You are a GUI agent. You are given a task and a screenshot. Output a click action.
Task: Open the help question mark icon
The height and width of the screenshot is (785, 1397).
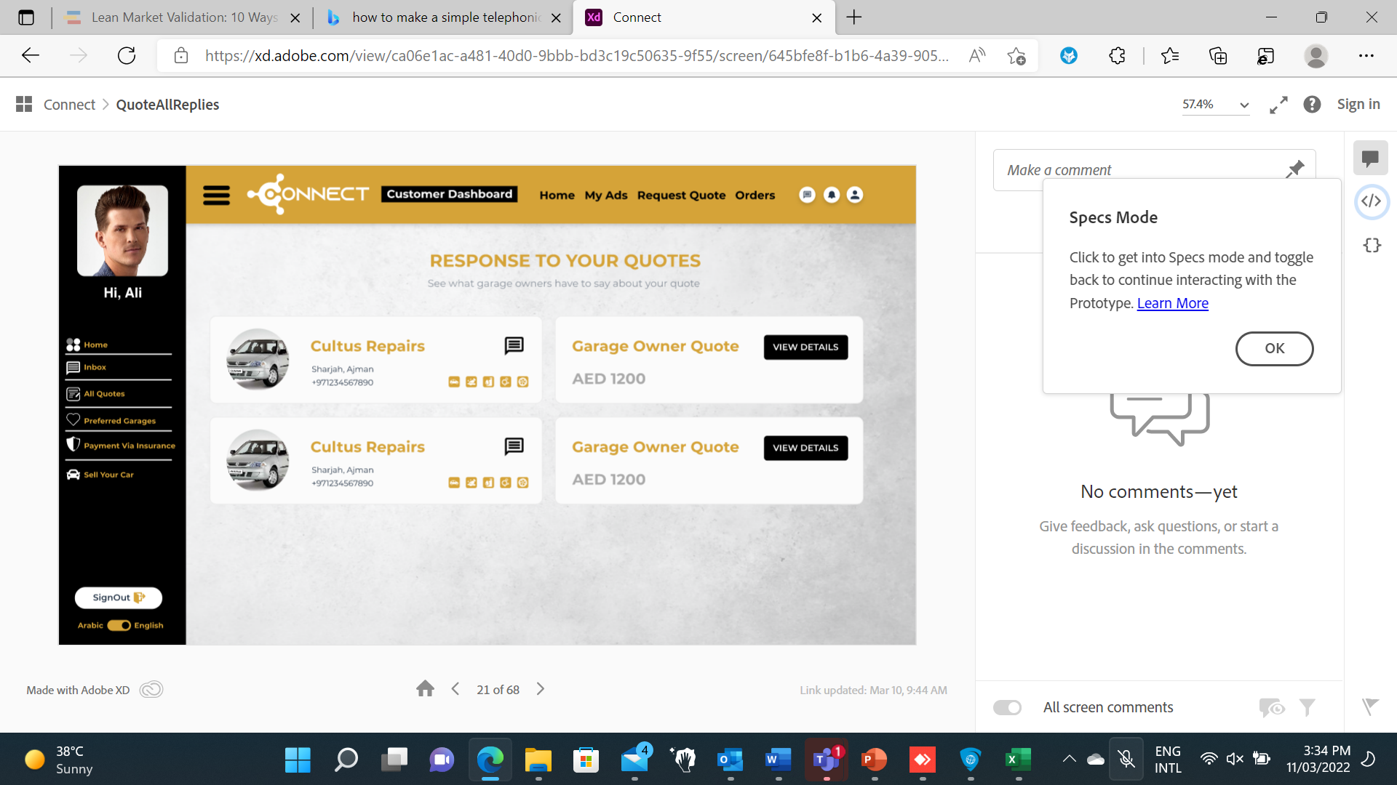(x=1312, y=105)
